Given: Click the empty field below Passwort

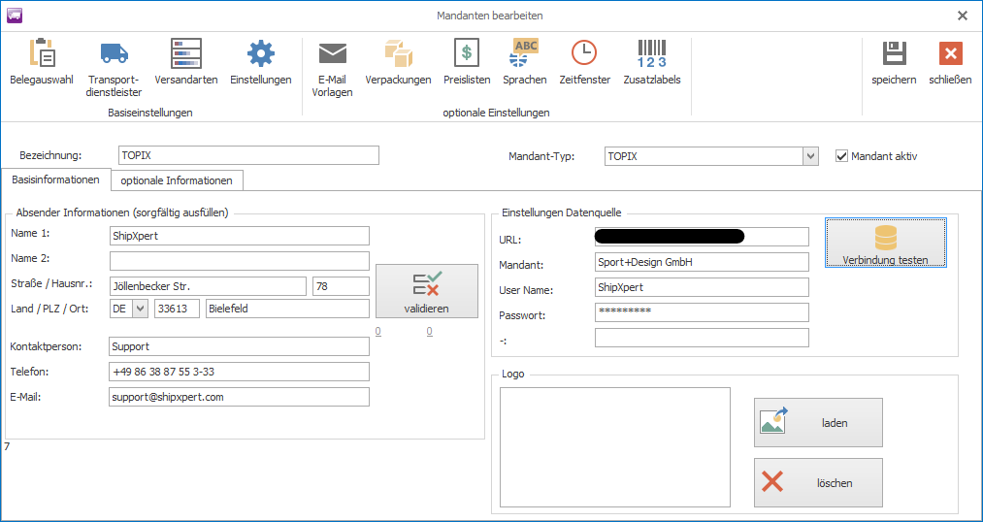Looking at the screenshot, I should (x=703, y=337).
